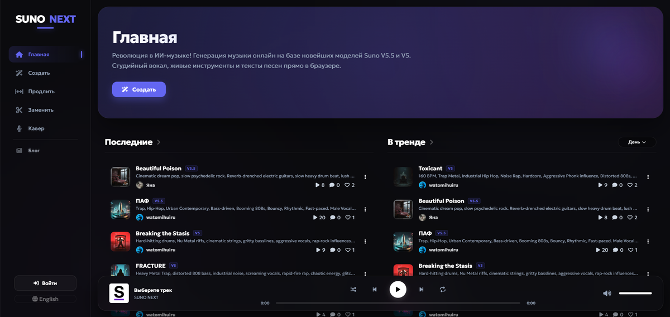The image size is (670, 317).
Task: Open comments on Beautiful Poison in Последние
Action: [x=332, y=185]
